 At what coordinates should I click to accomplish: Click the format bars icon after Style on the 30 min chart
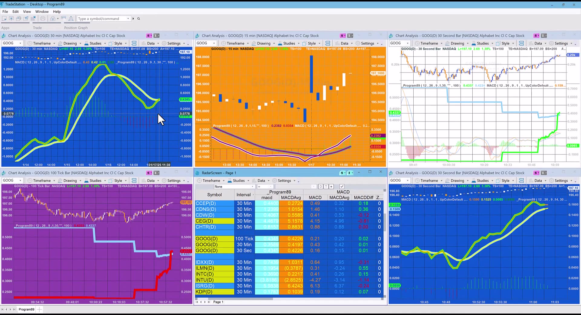134,43
